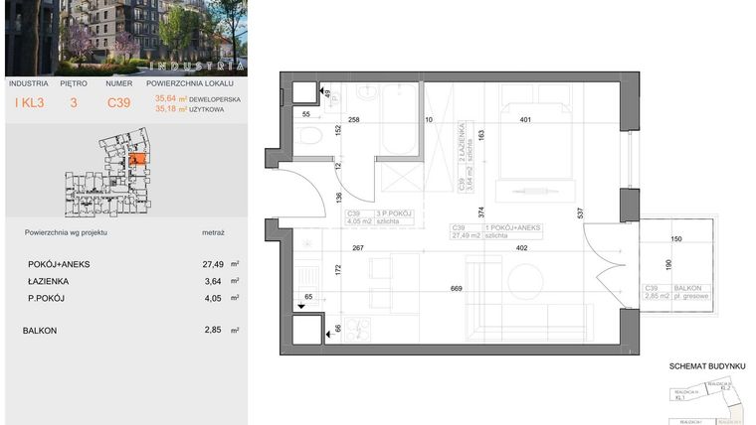The height and width of the screenshot is (425, 756).
Task: Click the '4,05' value in the area list
Action: coord(213,298)
